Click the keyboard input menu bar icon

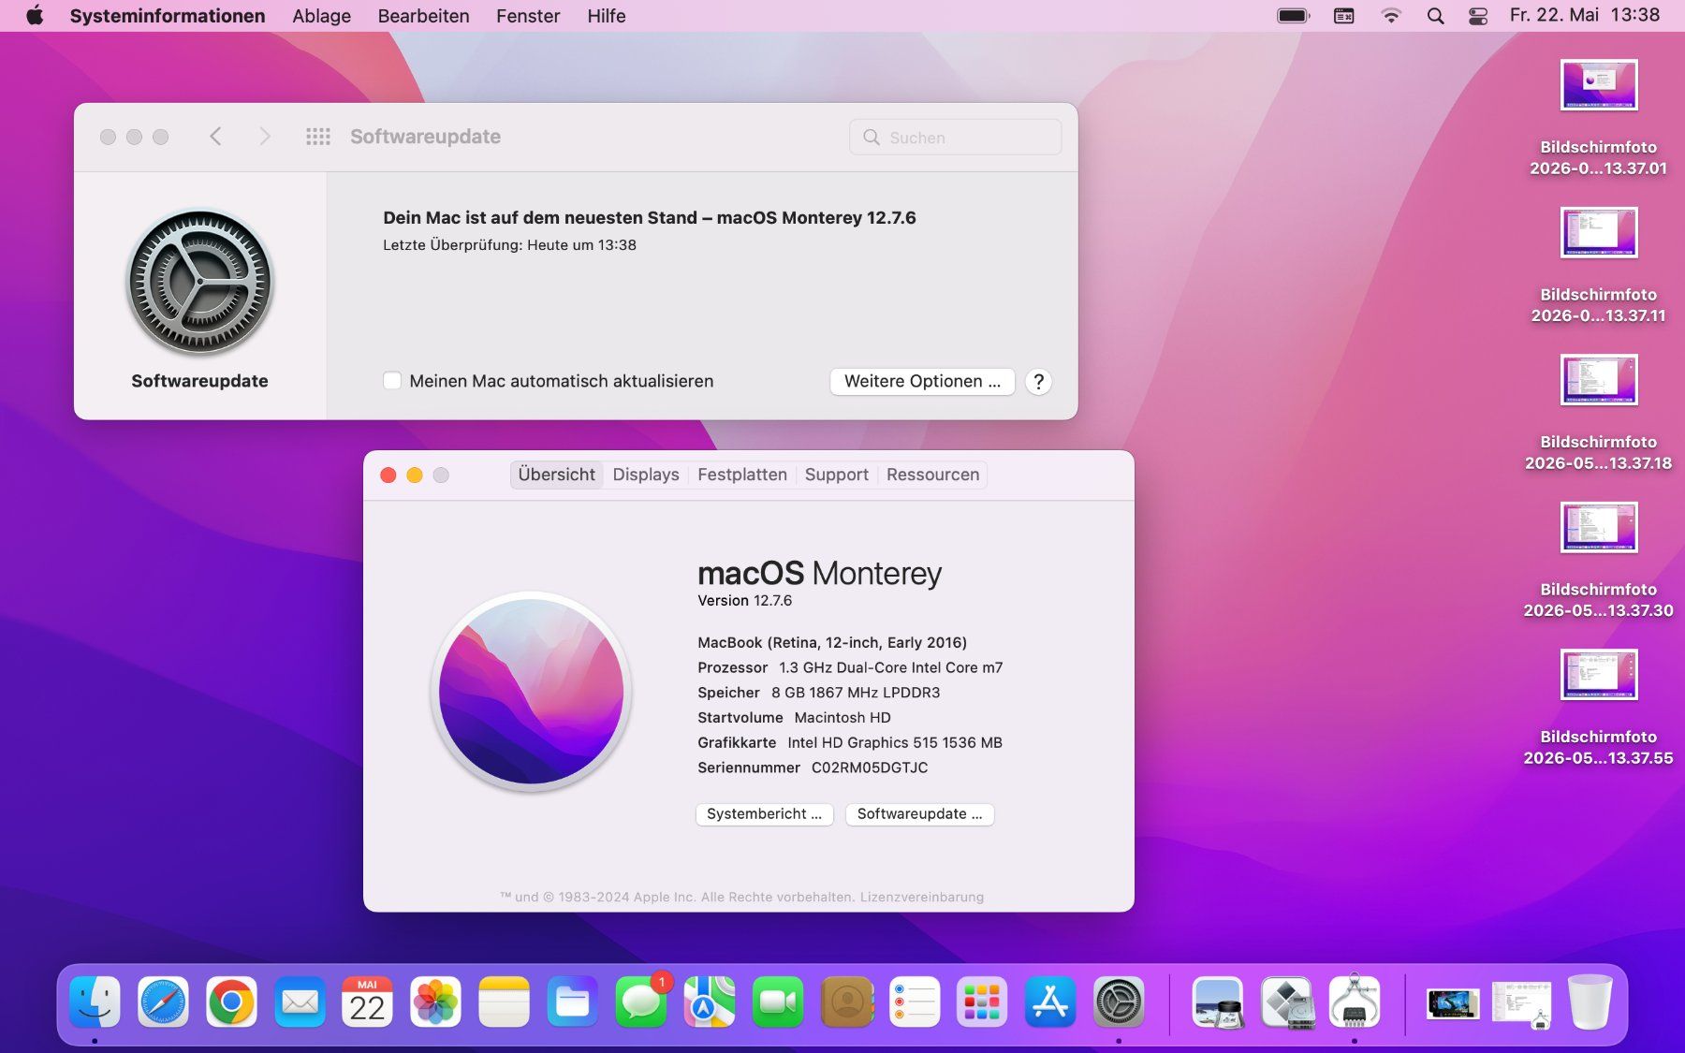[1343, 16]
